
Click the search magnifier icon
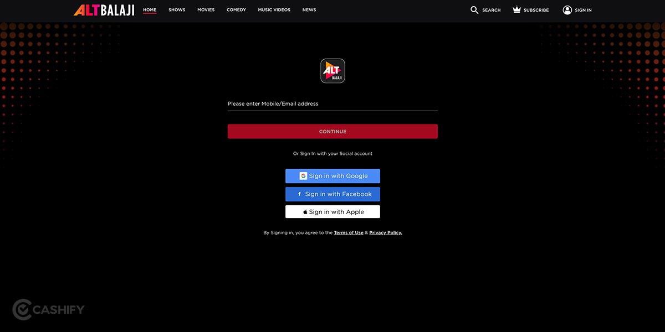(474, 9)
